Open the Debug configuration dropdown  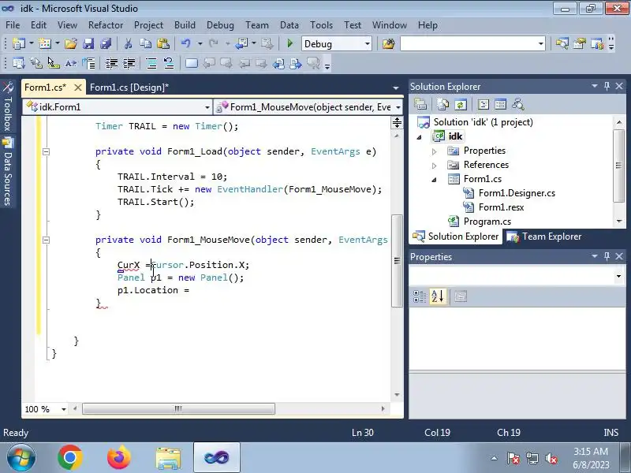pyautogui.click(x=368, y=43)
